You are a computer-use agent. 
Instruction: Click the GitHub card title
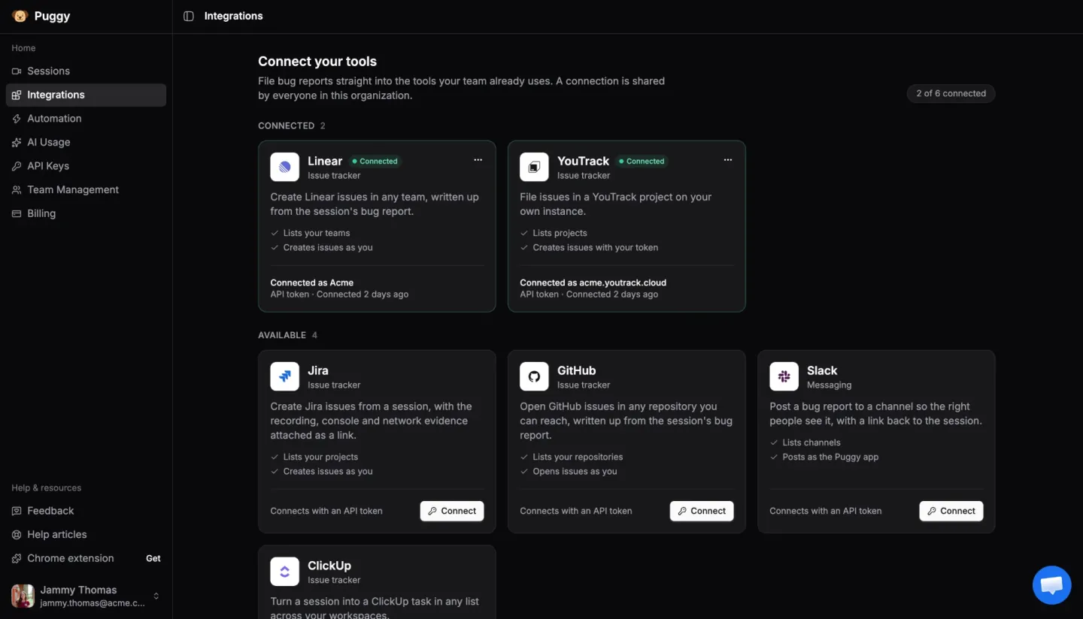[x=576, y=370]
